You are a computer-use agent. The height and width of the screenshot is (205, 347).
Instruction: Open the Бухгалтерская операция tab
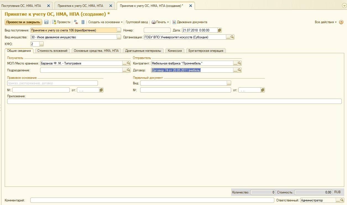click(206, 51)
